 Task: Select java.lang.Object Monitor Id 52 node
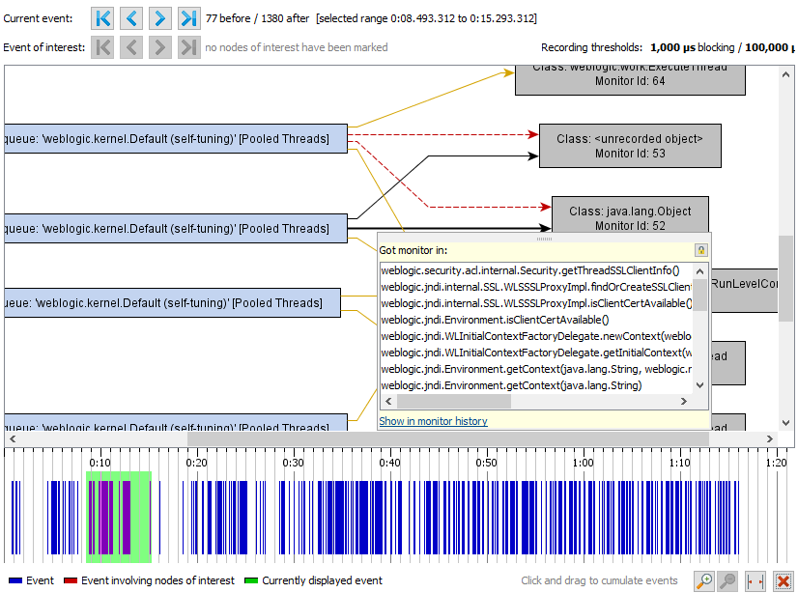(x=630, y=215)
